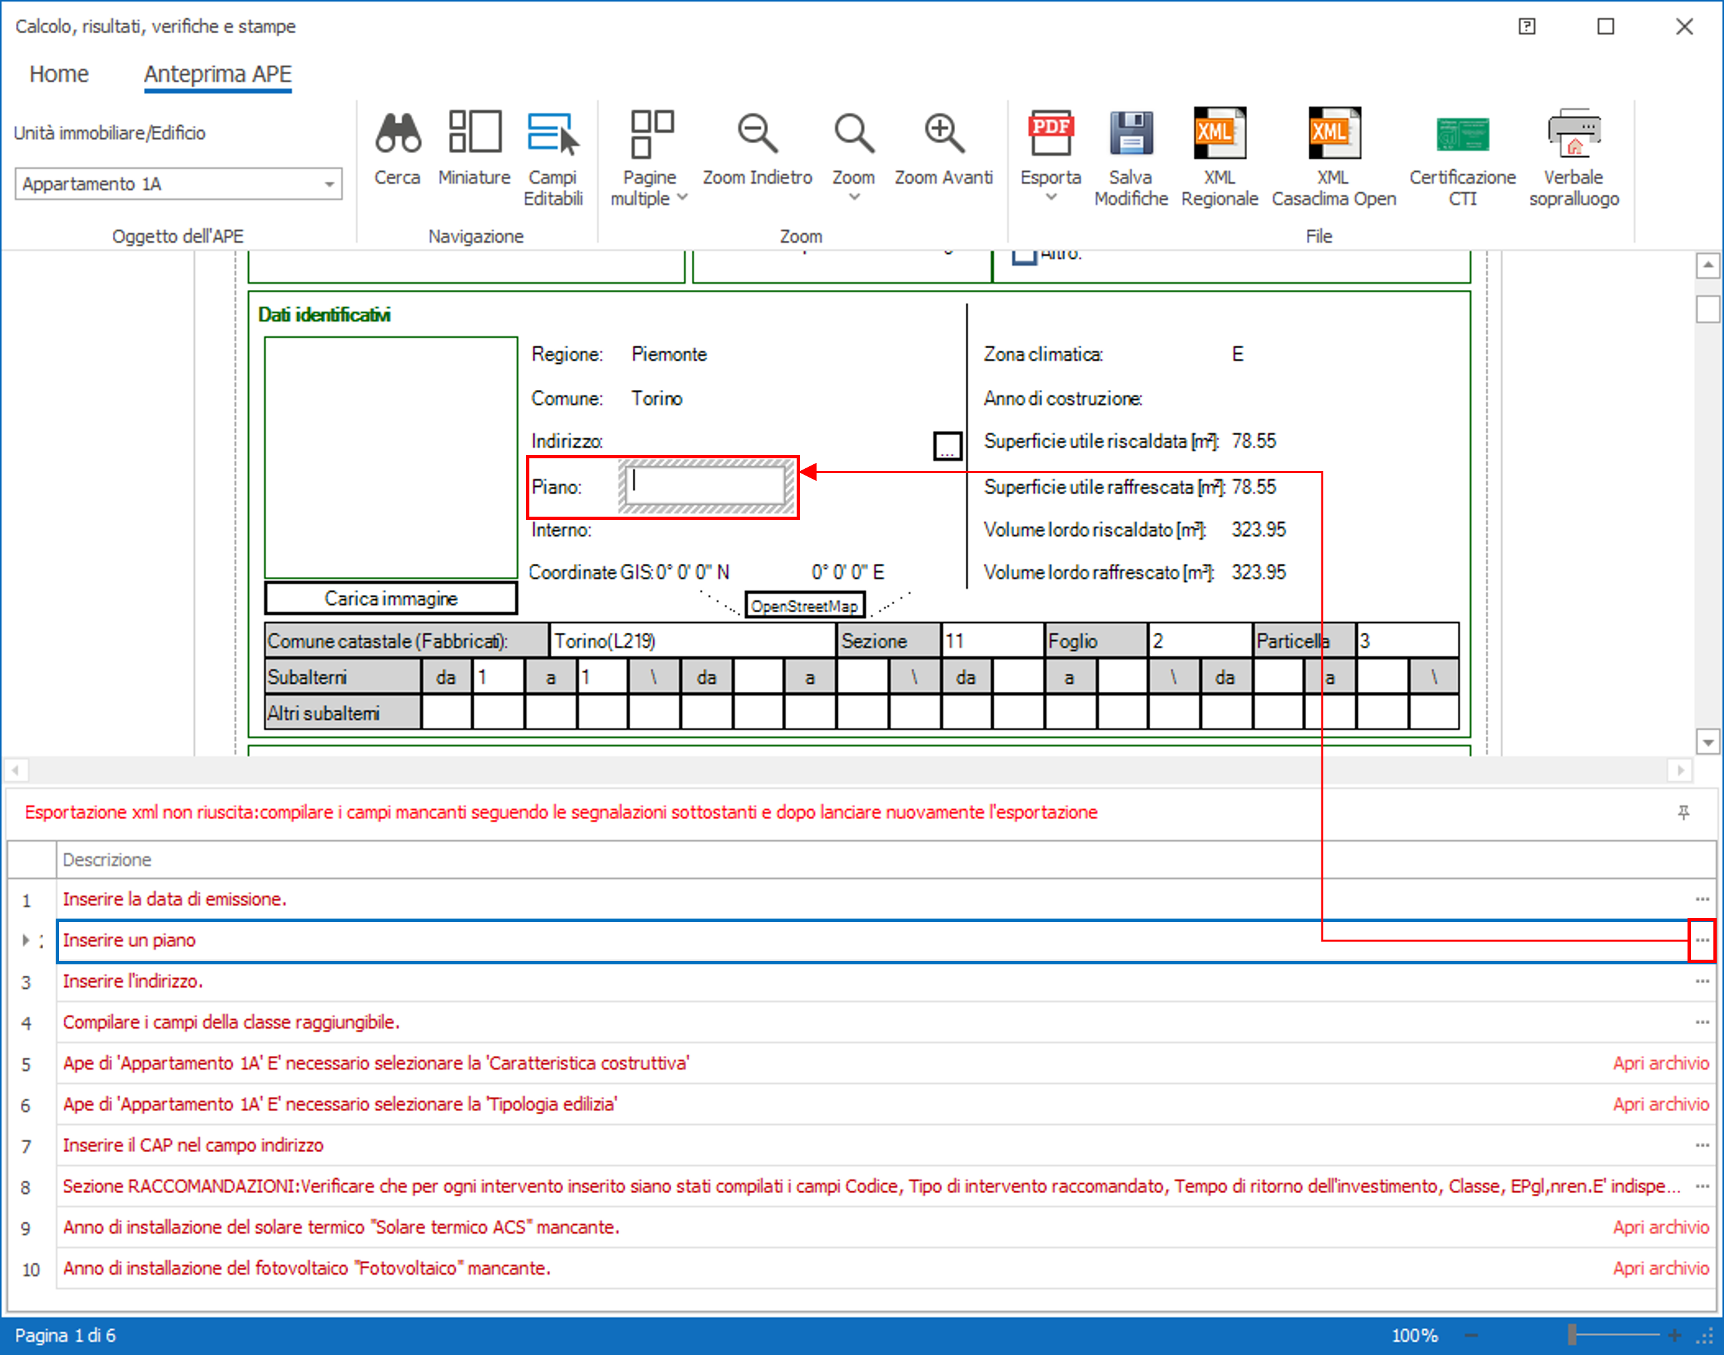Open the Certificazione CTI tool

coord(1462,135)
